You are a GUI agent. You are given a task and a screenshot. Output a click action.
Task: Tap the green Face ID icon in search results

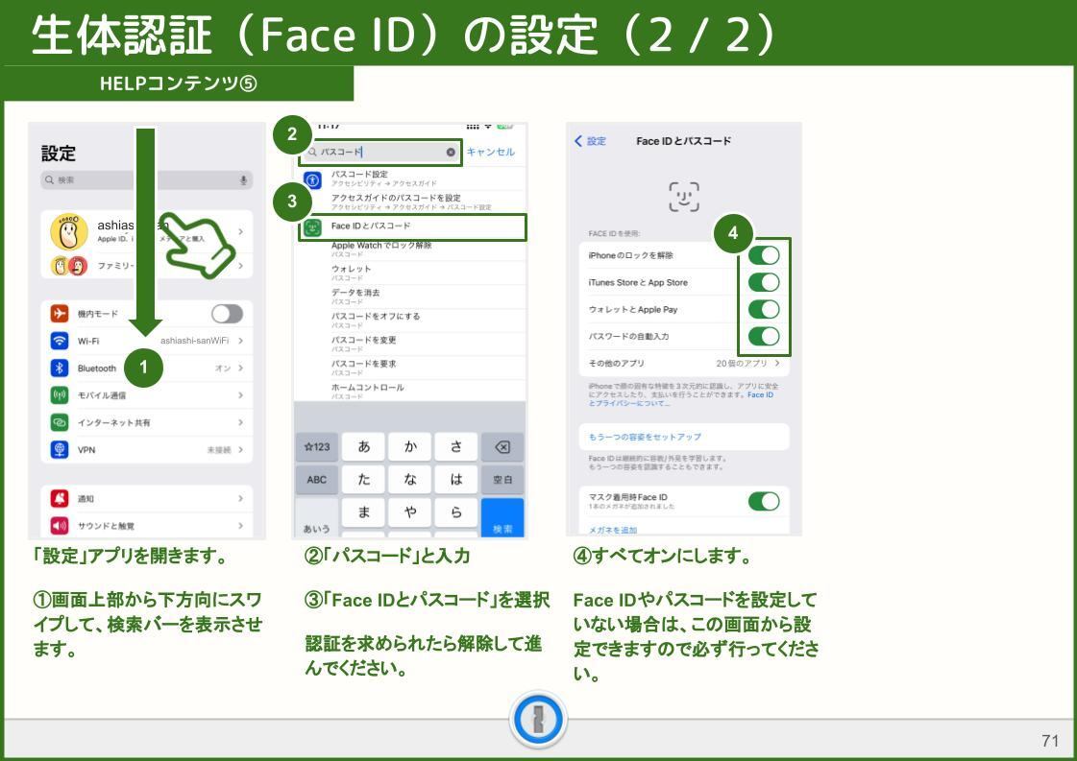[312, 227]
